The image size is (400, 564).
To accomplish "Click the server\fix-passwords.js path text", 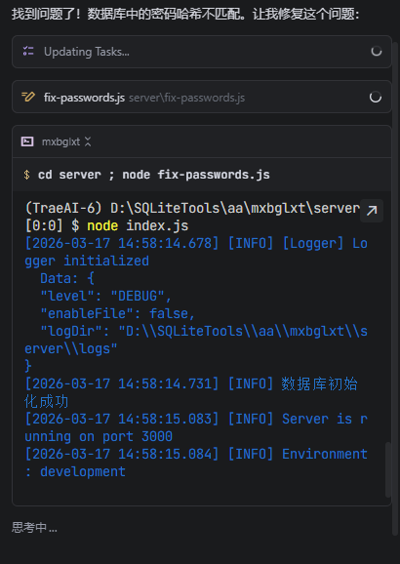I will 186,98.
